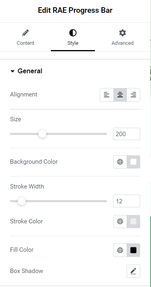Click the Stroke Width slider handle
The image size is (151, 287).
22,201
